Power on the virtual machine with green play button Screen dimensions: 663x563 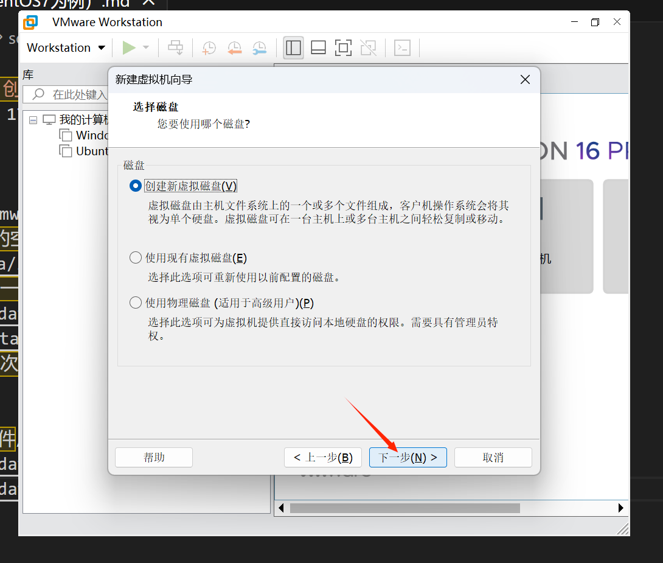(129, 48)
